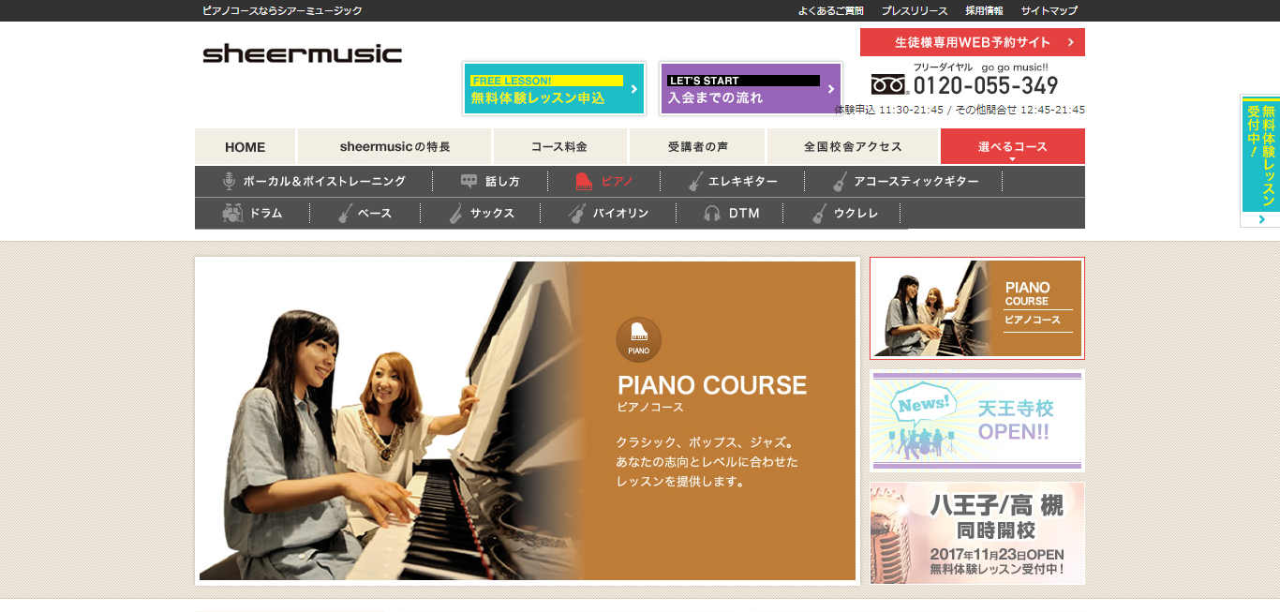This screenshot has width=1280, height=612.
Task: Open the student WEB reservation site button
Action: pos(972,42)
